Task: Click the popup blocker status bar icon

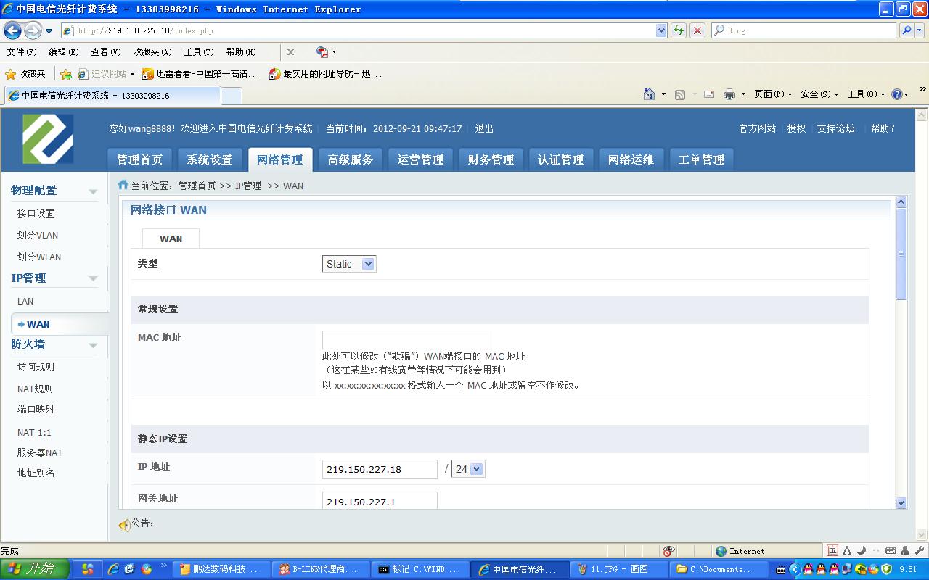Action: pos(668,551)
